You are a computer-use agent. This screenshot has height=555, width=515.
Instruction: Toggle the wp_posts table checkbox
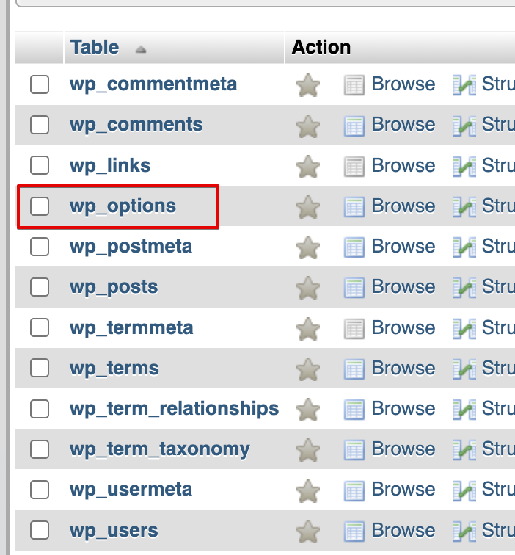coord(40,287)
